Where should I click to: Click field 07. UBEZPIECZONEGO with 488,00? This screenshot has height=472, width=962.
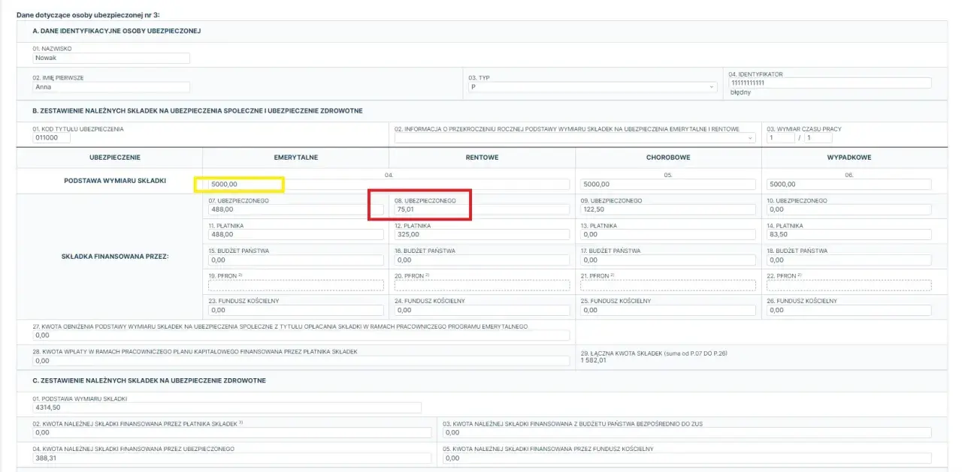point(295,209)
